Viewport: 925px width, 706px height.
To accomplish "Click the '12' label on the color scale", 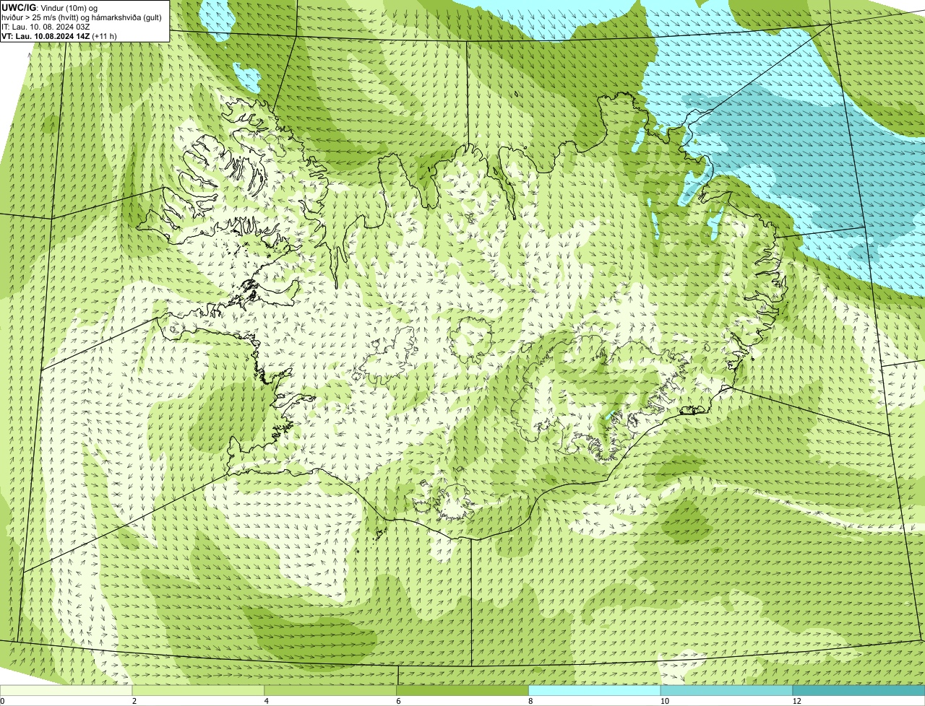I will tap(797, 701).
